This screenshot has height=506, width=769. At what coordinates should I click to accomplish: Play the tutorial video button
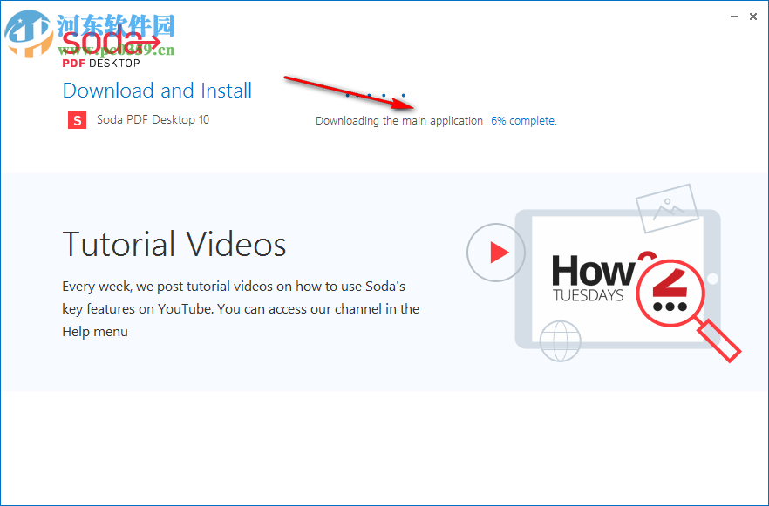496,253
